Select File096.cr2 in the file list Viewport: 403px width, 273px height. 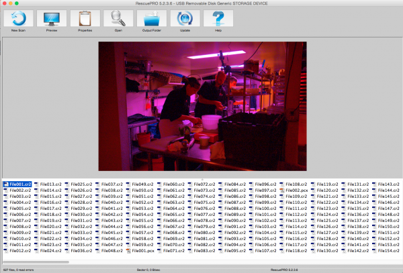265,184
